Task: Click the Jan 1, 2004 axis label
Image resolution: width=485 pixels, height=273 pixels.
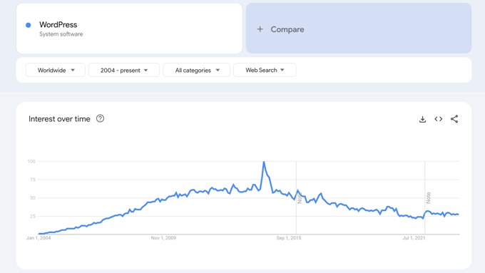Action: pyautogui.click(x=39, y=238)
